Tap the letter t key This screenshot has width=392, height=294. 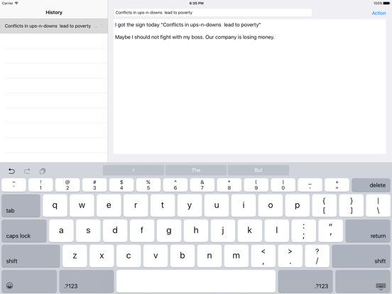pyautogui.click(x=163, y=205)
